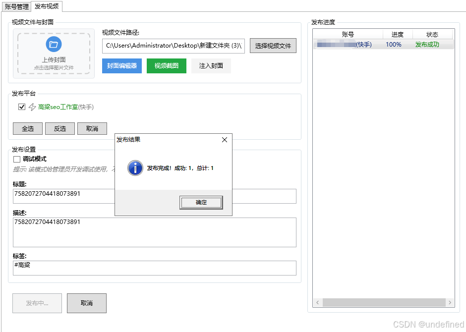The width and height of the screenshot is (466, 332).
Task: Click 反选 to invert account selection
Action: (x=59, y=128)
